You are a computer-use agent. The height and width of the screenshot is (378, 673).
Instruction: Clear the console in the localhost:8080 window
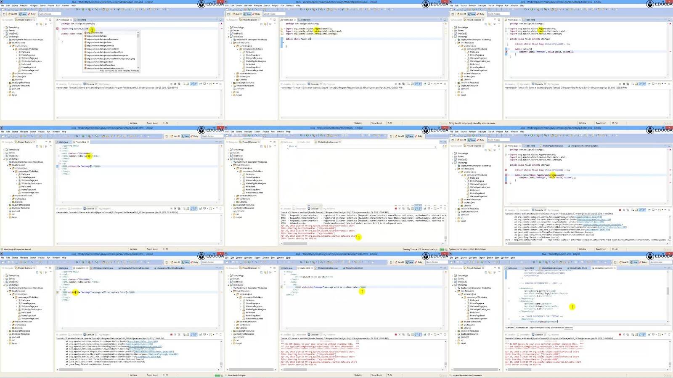tap(408, 209)
